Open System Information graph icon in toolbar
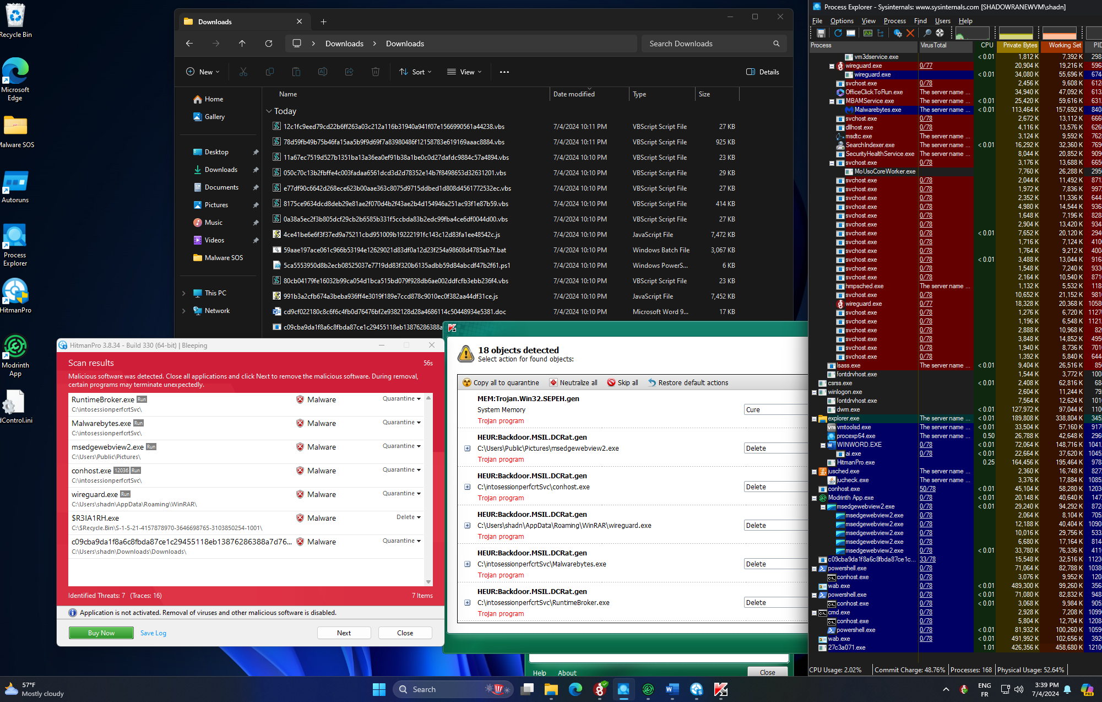 868,33
